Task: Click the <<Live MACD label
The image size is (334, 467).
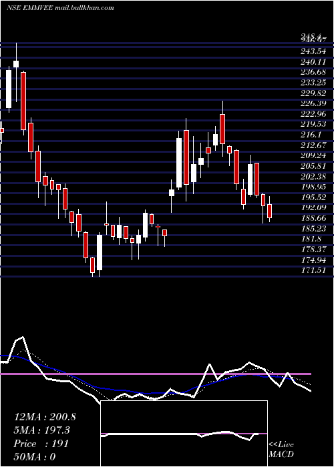Action: 281,450
